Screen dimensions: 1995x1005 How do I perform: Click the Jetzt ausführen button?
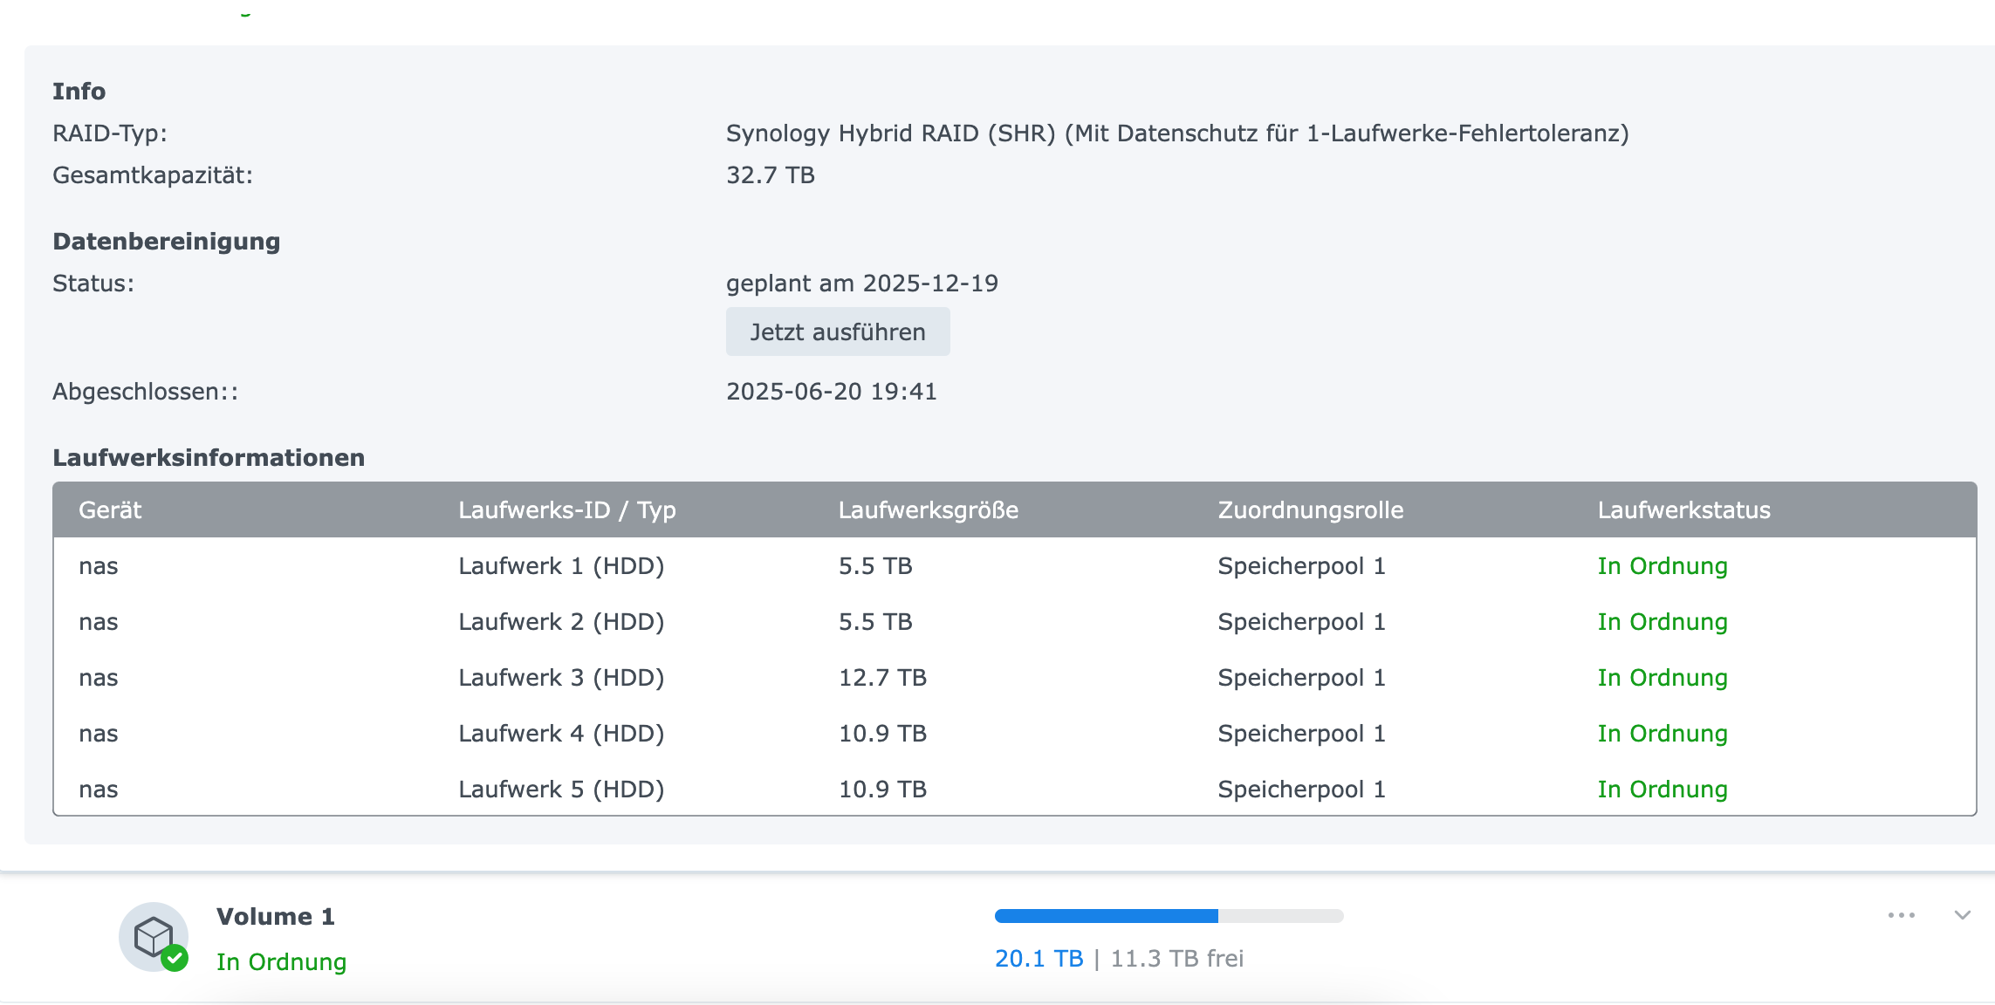837,332
